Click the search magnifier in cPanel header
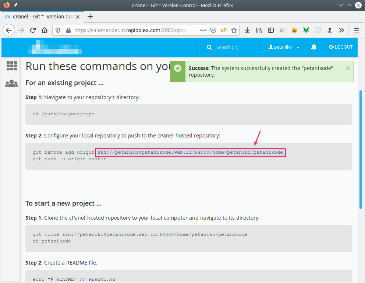365x283 pixels. (x=209, y=47)
